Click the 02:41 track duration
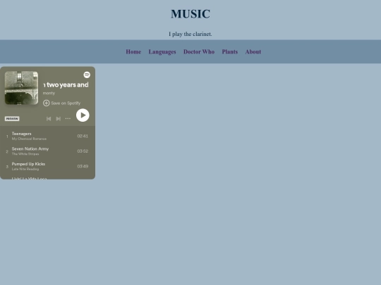Screen dimensions: 381x285 [x=83, y=136]
